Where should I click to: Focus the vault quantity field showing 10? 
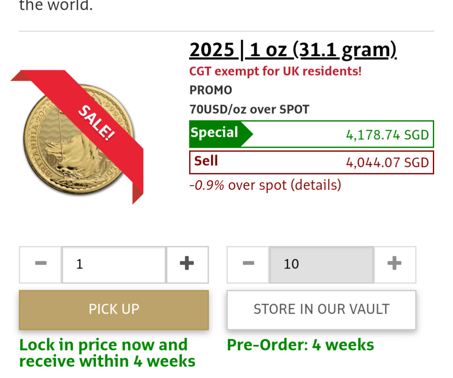321,264
